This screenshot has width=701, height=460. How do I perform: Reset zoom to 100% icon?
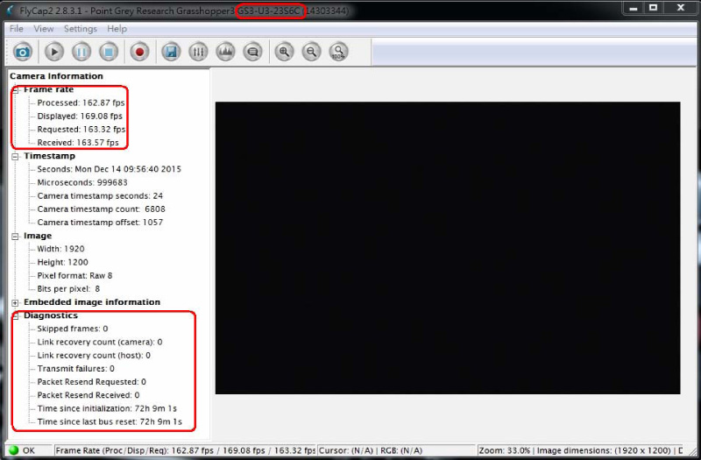(x=338, y=52)
